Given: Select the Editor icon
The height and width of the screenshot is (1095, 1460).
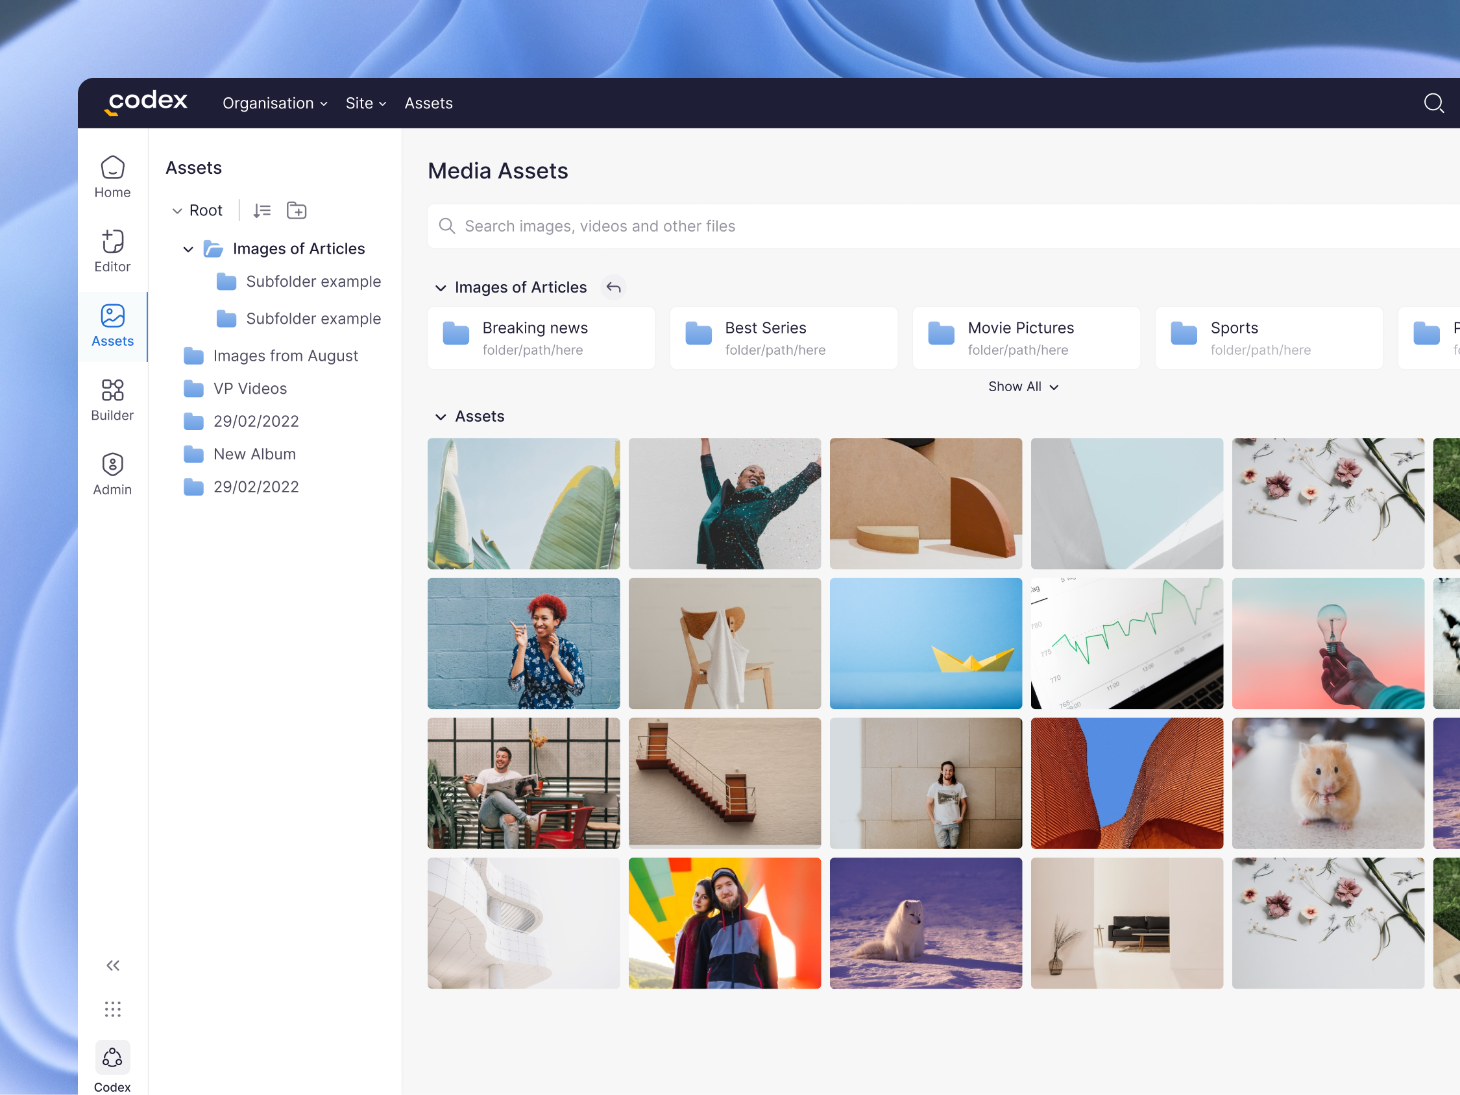Looking at the screenshot, I should point(112,250).
